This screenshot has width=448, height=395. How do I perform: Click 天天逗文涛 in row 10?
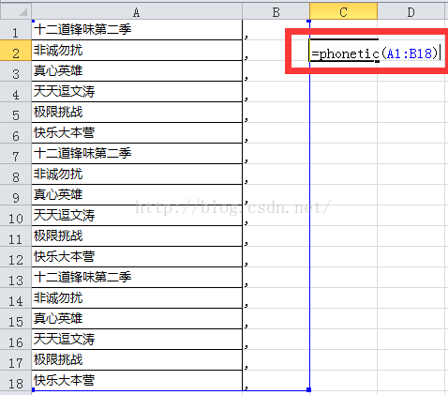64,215
